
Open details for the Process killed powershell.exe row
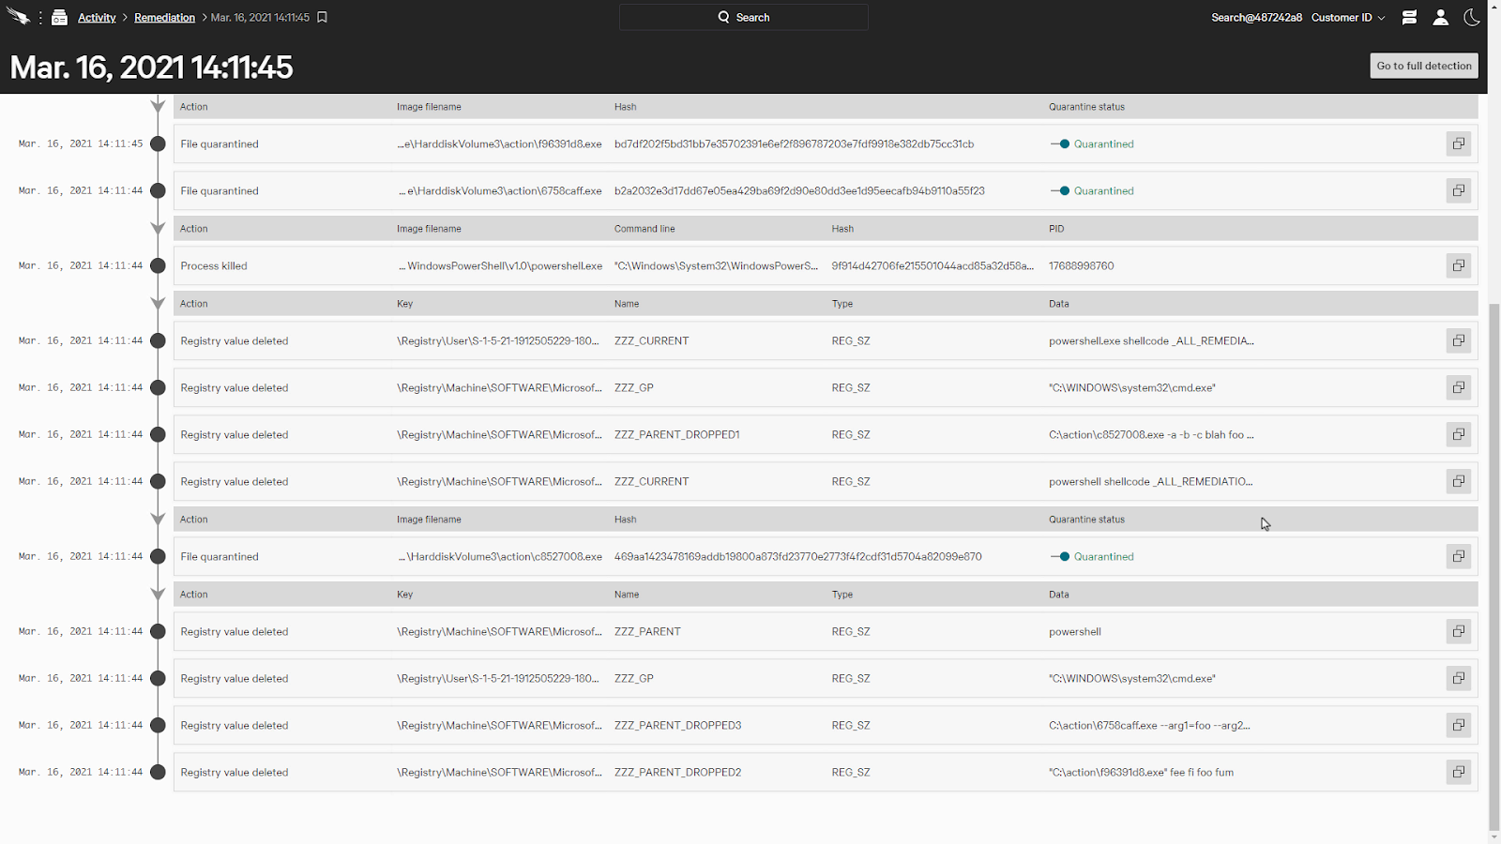1459,265
